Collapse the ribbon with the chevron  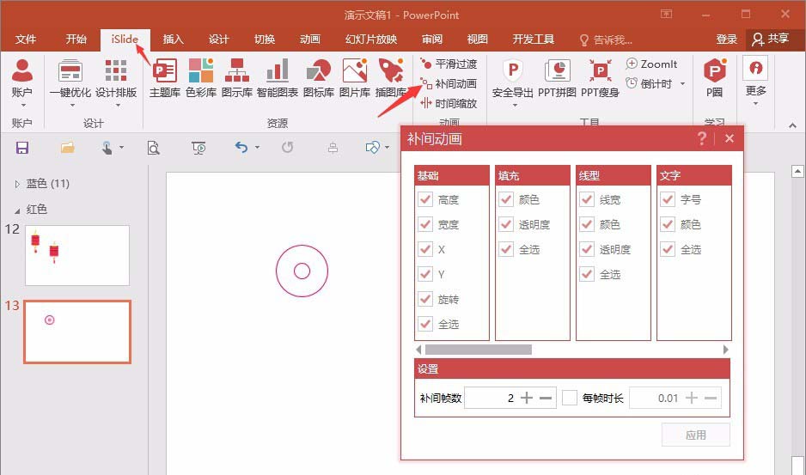coord(792,125)
